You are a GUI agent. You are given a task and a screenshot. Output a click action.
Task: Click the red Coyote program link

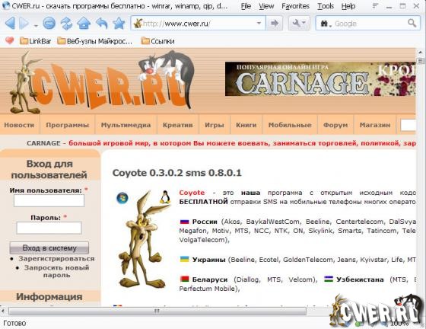click(192, 193)
